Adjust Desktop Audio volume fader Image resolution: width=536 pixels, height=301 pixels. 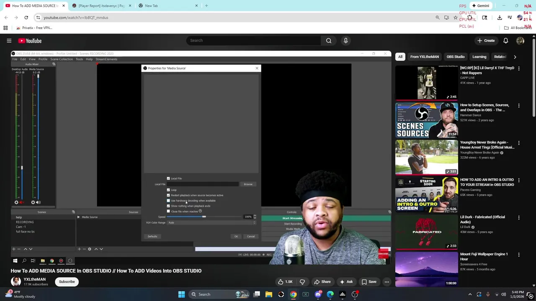[22, 168]
